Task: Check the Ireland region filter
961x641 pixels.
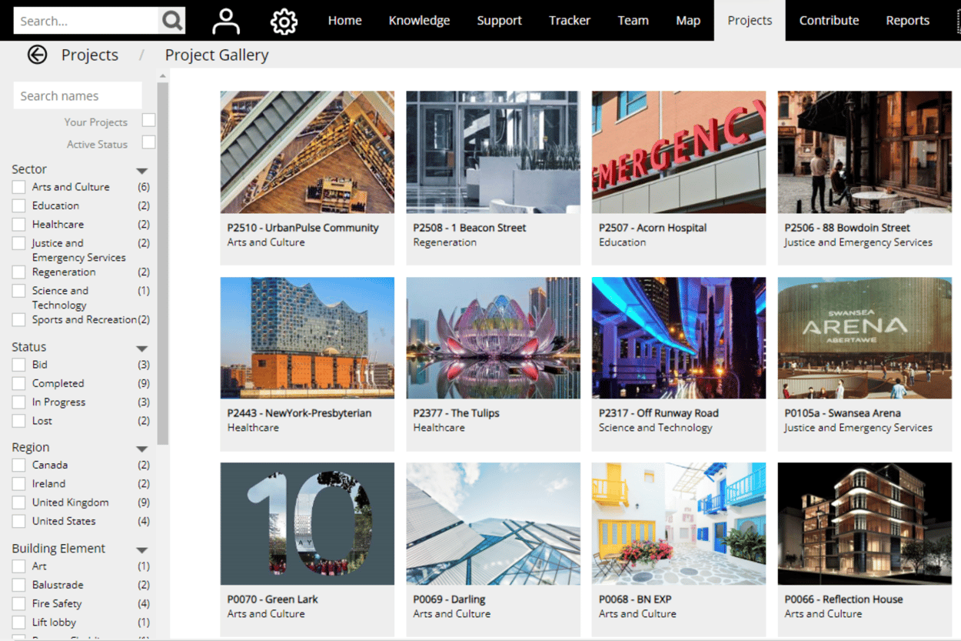Action: 19,484
